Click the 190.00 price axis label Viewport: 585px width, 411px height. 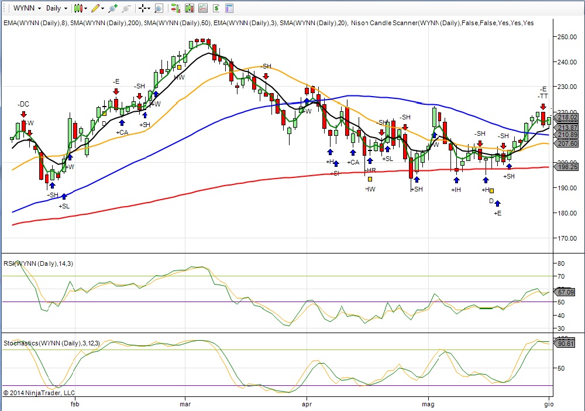567,188
